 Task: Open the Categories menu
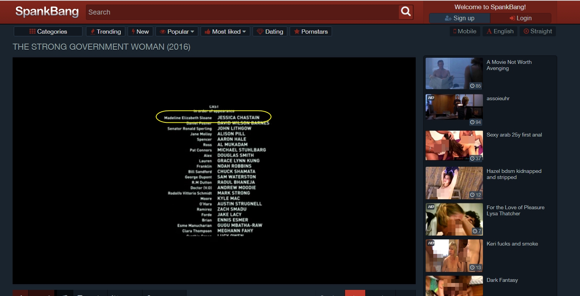coord(48,31)
